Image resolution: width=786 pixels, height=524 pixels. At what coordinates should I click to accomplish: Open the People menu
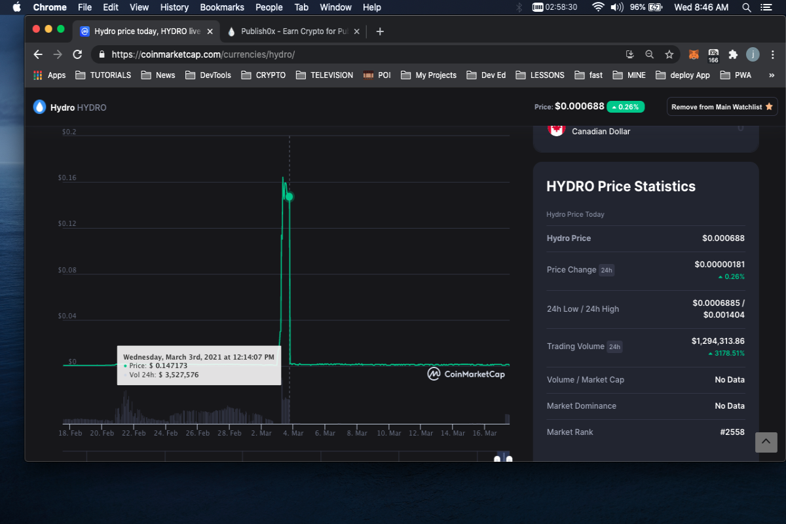point(269,7)
